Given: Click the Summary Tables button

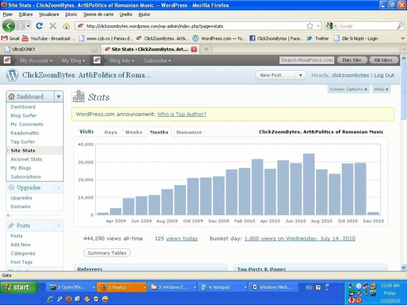Looking at the screenshot, I should [x=107, y=253].
